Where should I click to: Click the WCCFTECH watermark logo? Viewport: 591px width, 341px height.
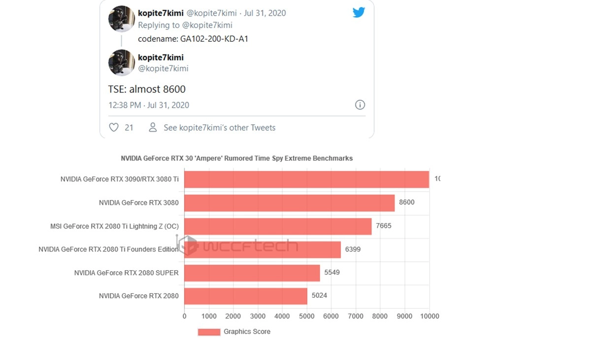238,245
